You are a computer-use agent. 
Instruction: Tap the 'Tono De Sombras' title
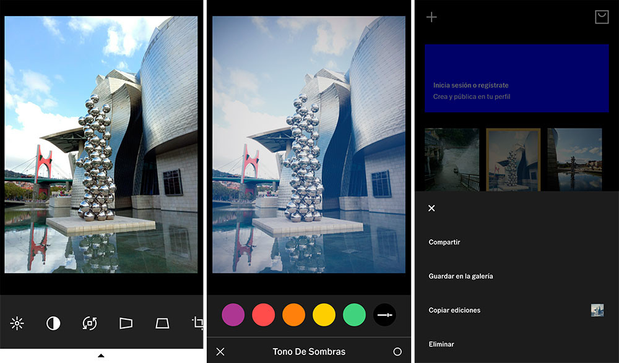tap(309, 351)
